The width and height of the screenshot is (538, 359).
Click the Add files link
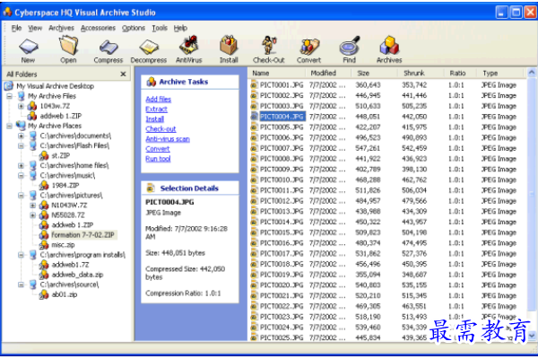pos(159,100)
